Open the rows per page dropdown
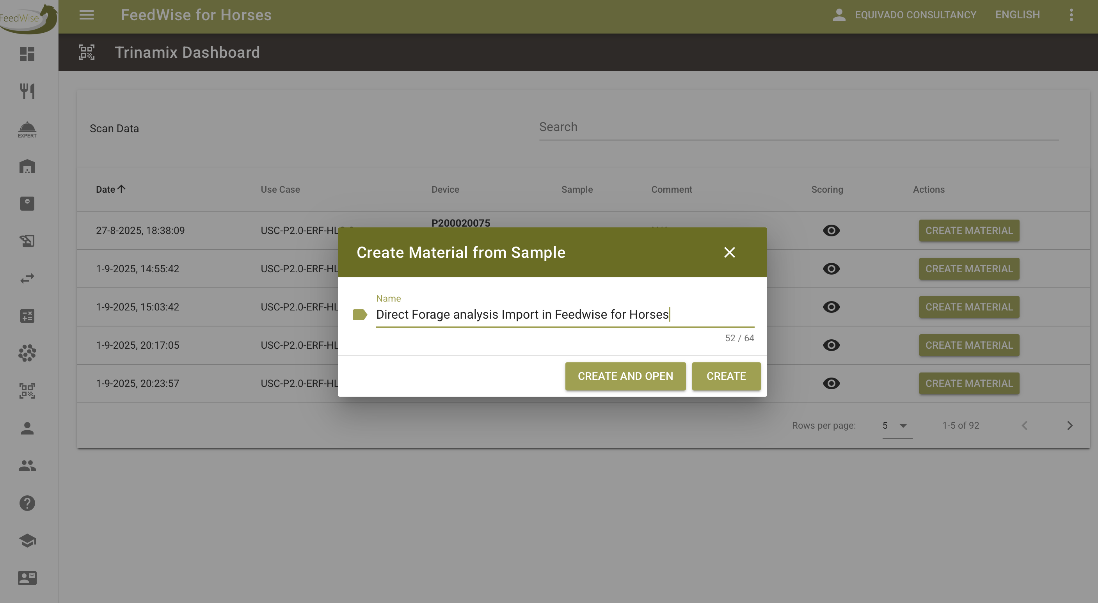 coord(896,425)
